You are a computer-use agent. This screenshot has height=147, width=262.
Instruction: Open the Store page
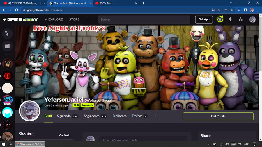pos(74,19)
